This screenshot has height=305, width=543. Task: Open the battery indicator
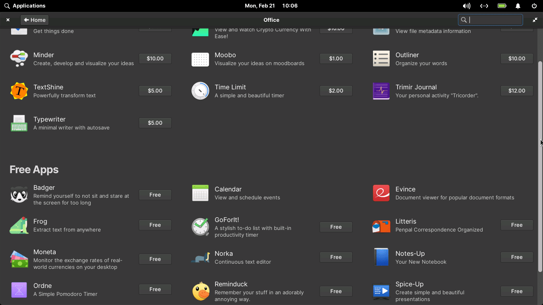click(x=502, y=6)
